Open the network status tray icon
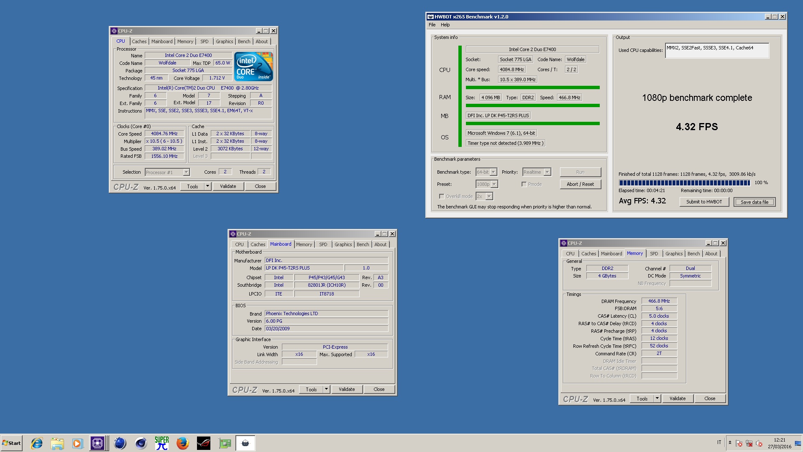 pyautogui.click(x=749, y=443)
